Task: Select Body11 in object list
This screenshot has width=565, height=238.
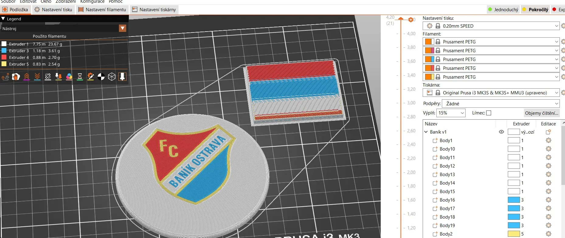Action: (447, 157)
